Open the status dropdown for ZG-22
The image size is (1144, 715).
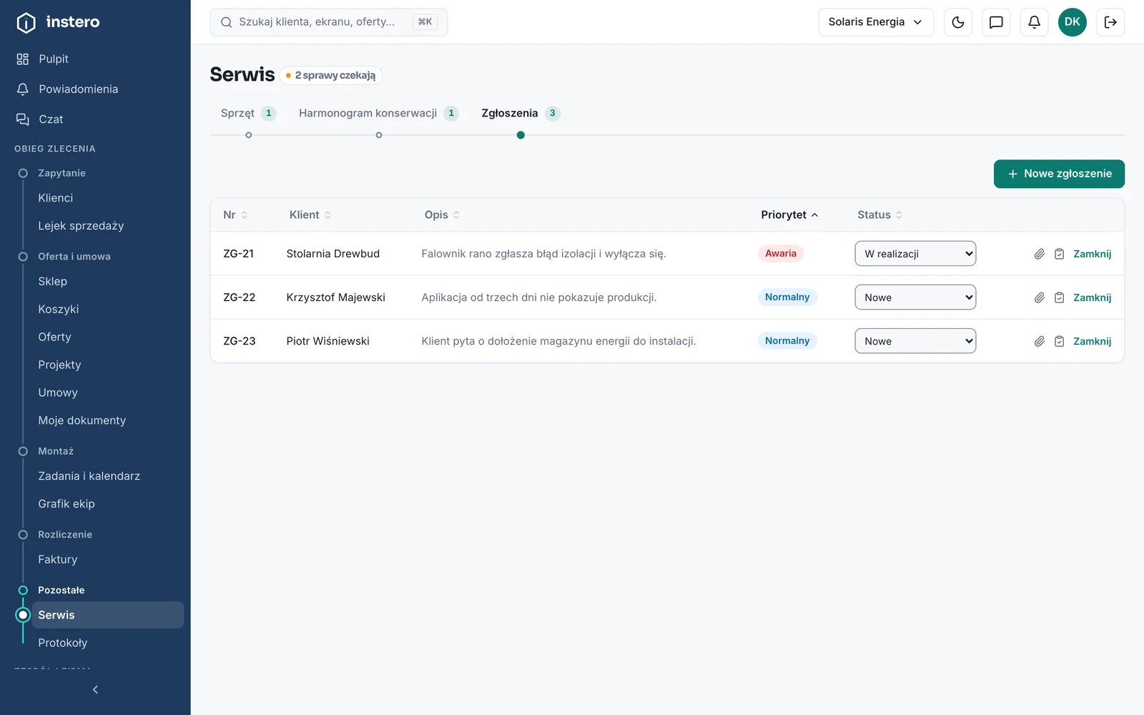click(915, 297)
